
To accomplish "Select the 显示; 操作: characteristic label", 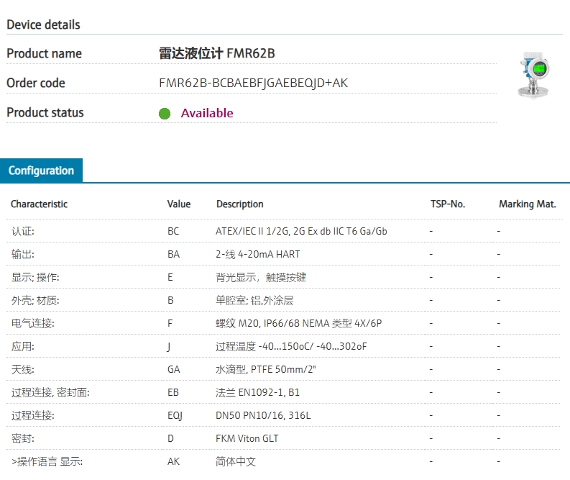I will click(35, 277).
